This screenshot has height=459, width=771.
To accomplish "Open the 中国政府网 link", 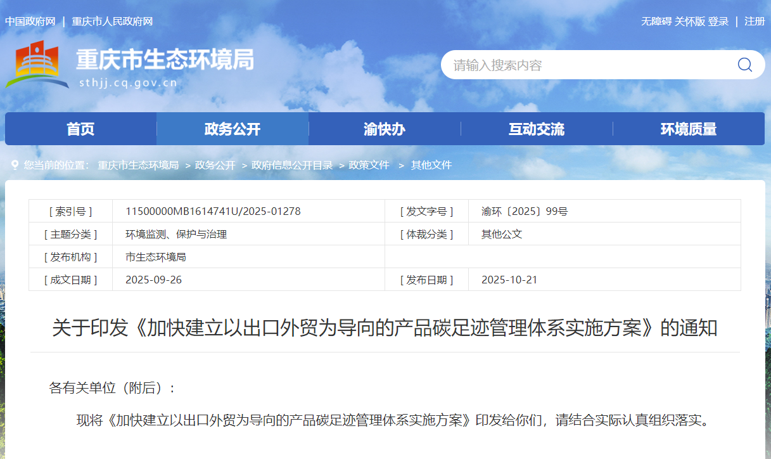I will 30,22.
